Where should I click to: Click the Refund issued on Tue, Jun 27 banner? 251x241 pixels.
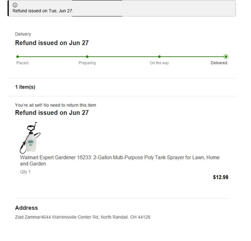tap(122, 8)
